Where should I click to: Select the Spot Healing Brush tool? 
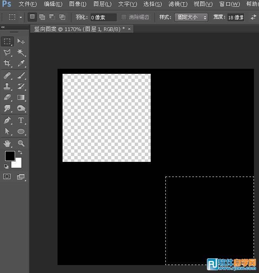coord(7,75)
